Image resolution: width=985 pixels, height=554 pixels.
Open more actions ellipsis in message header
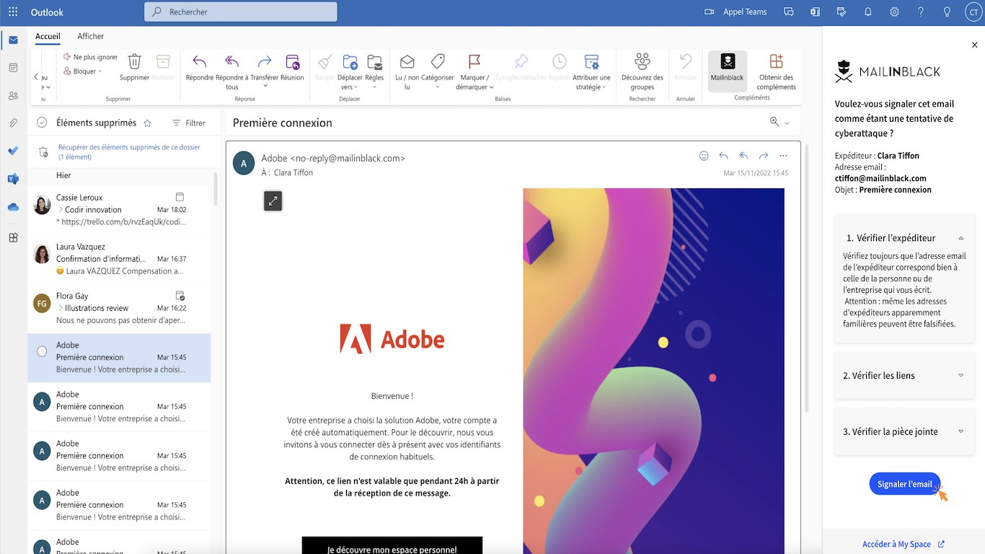[783, 156]
